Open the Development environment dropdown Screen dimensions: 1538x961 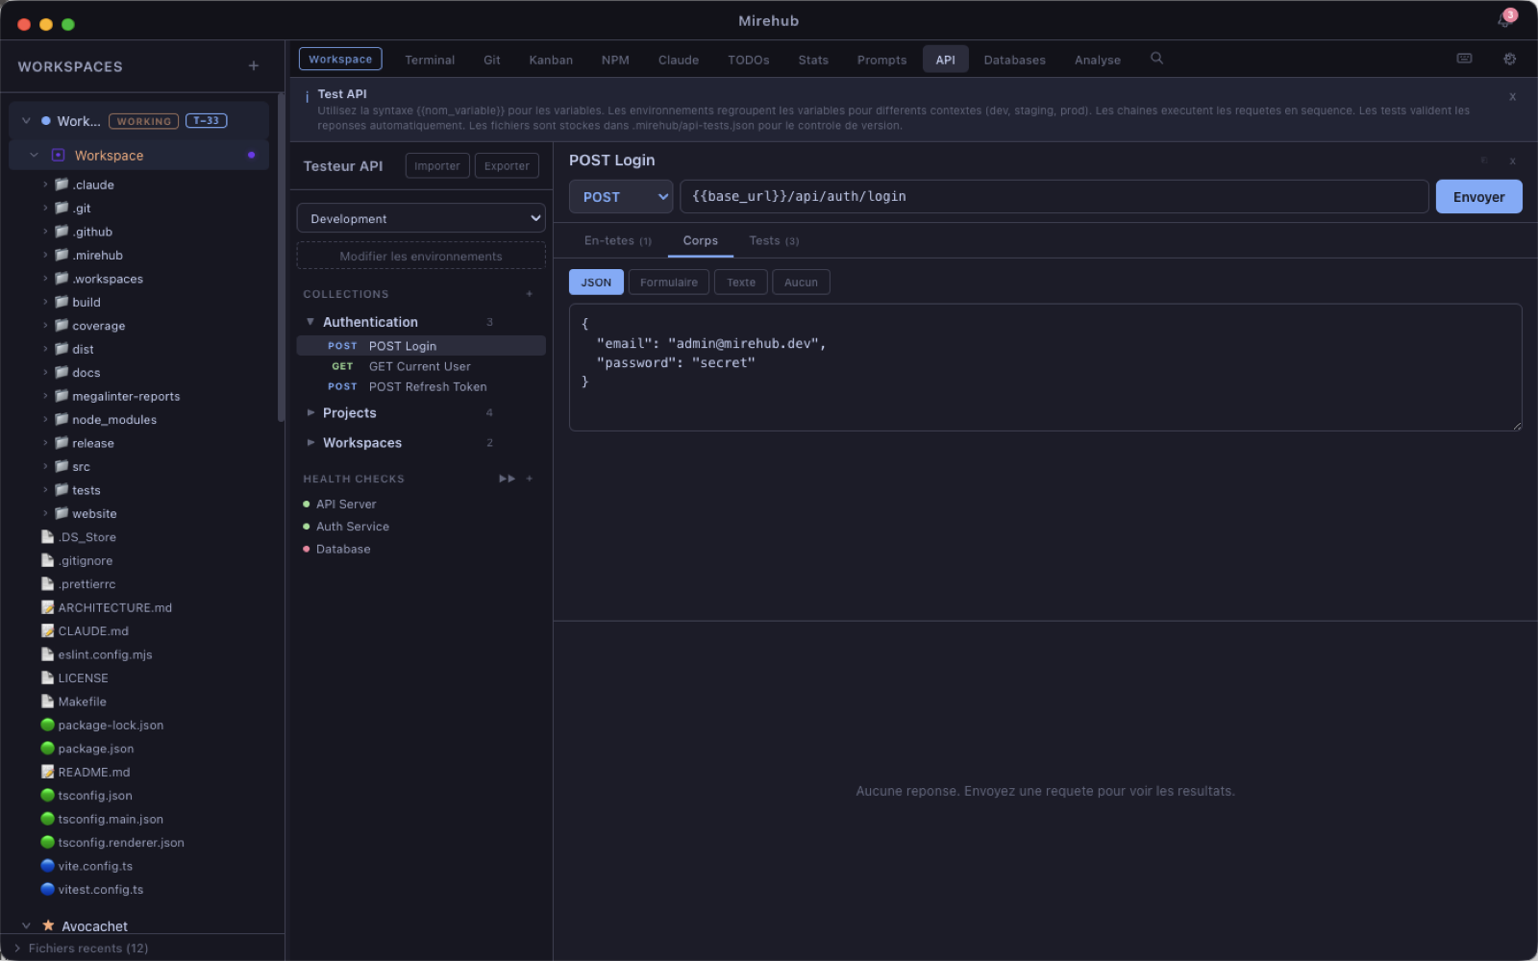[421, 219]
